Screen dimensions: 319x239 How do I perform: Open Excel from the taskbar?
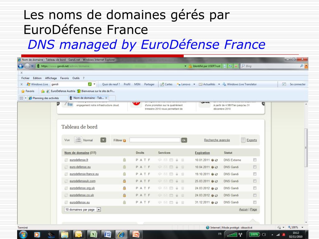93,235
